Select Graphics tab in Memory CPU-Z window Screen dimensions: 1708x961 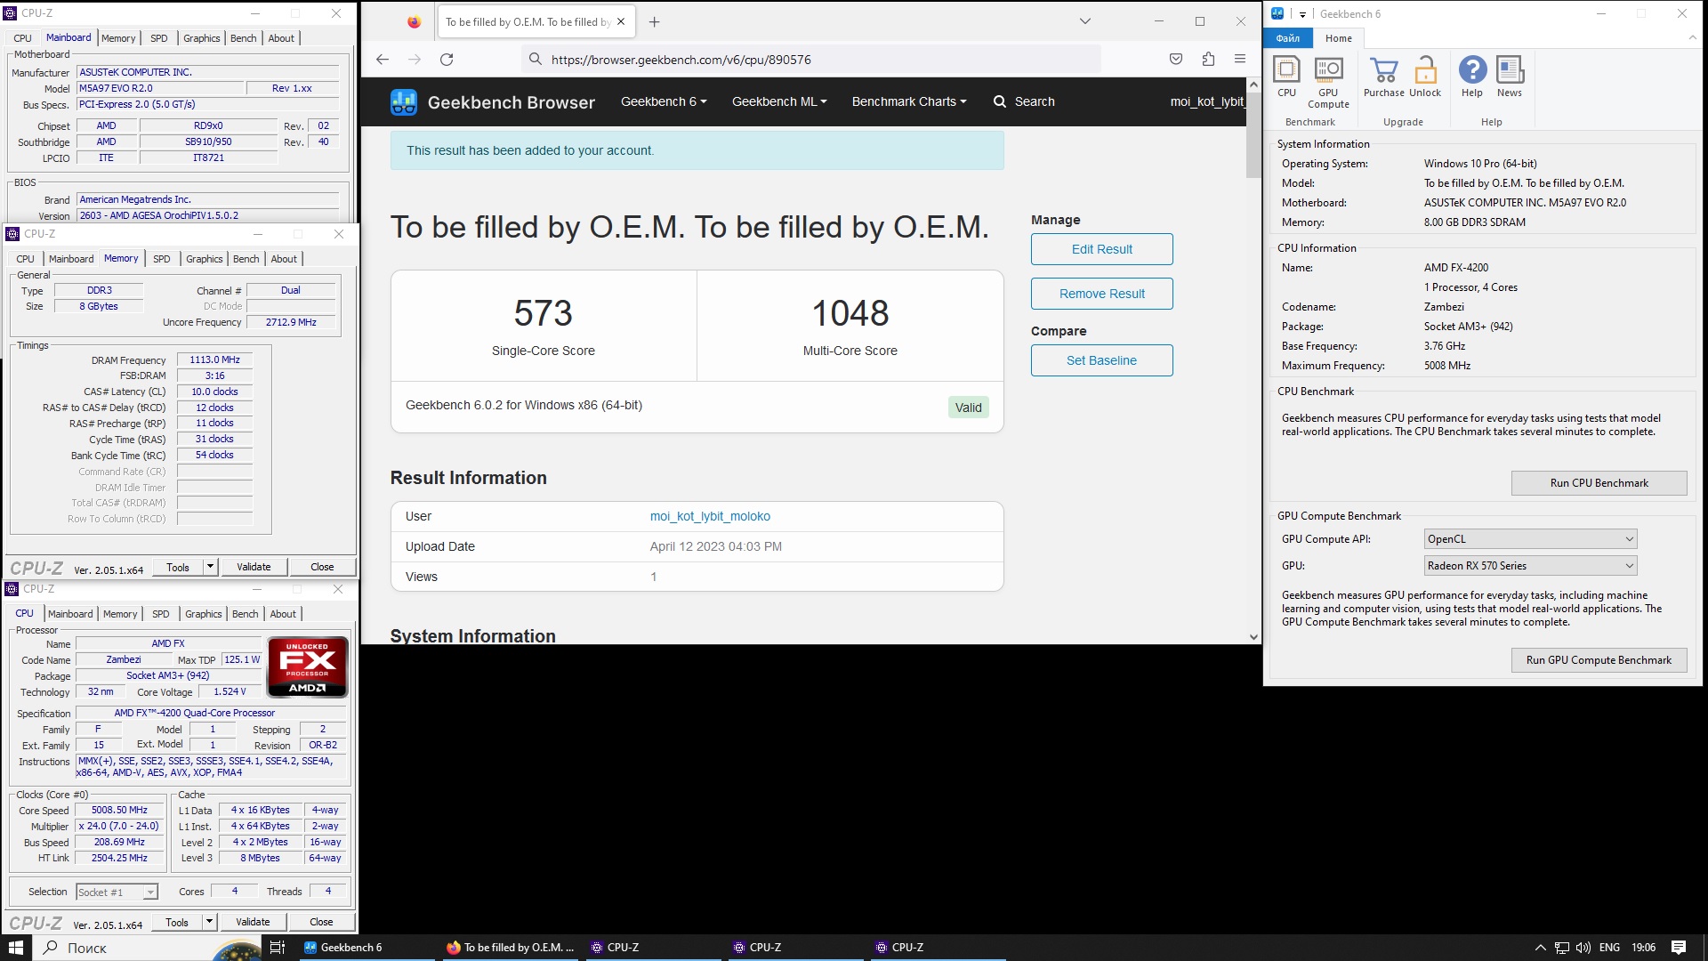point(205,259)
